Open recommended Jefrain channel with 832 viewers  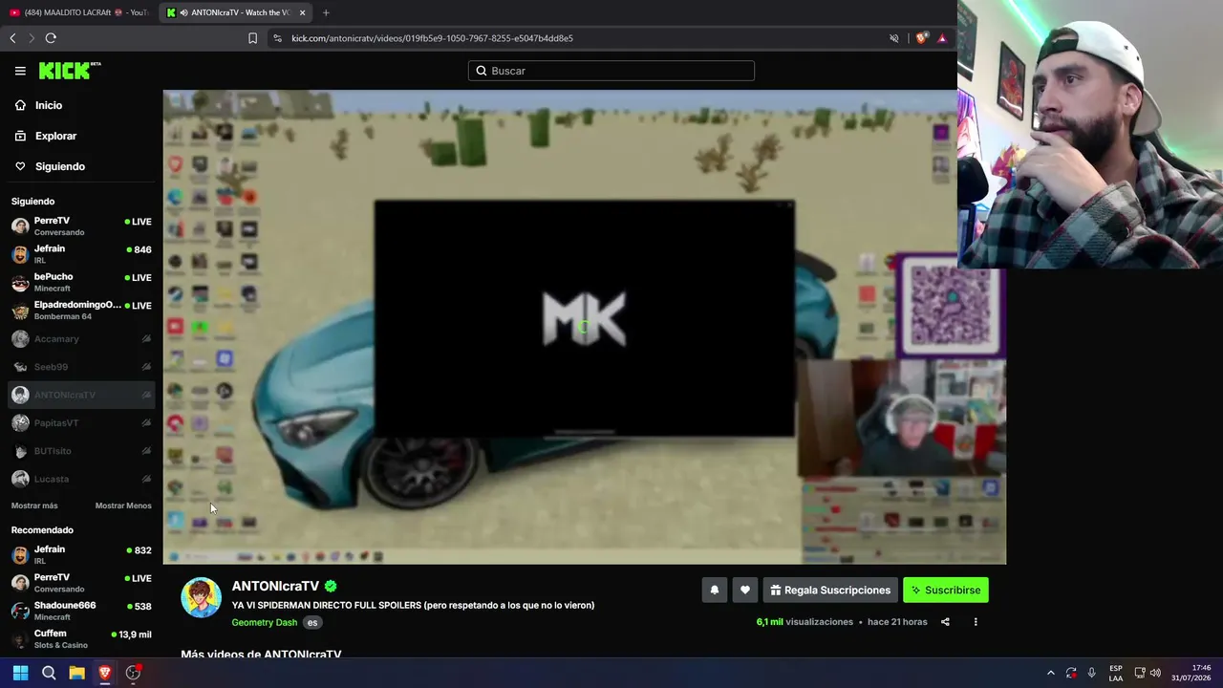point(81,555)
